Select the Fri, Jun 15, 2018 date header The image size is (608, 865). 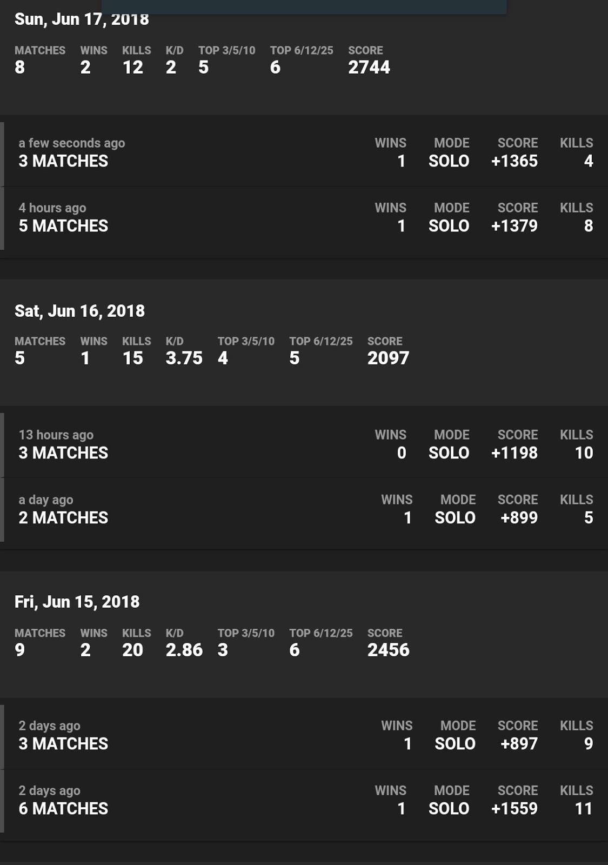77,602
